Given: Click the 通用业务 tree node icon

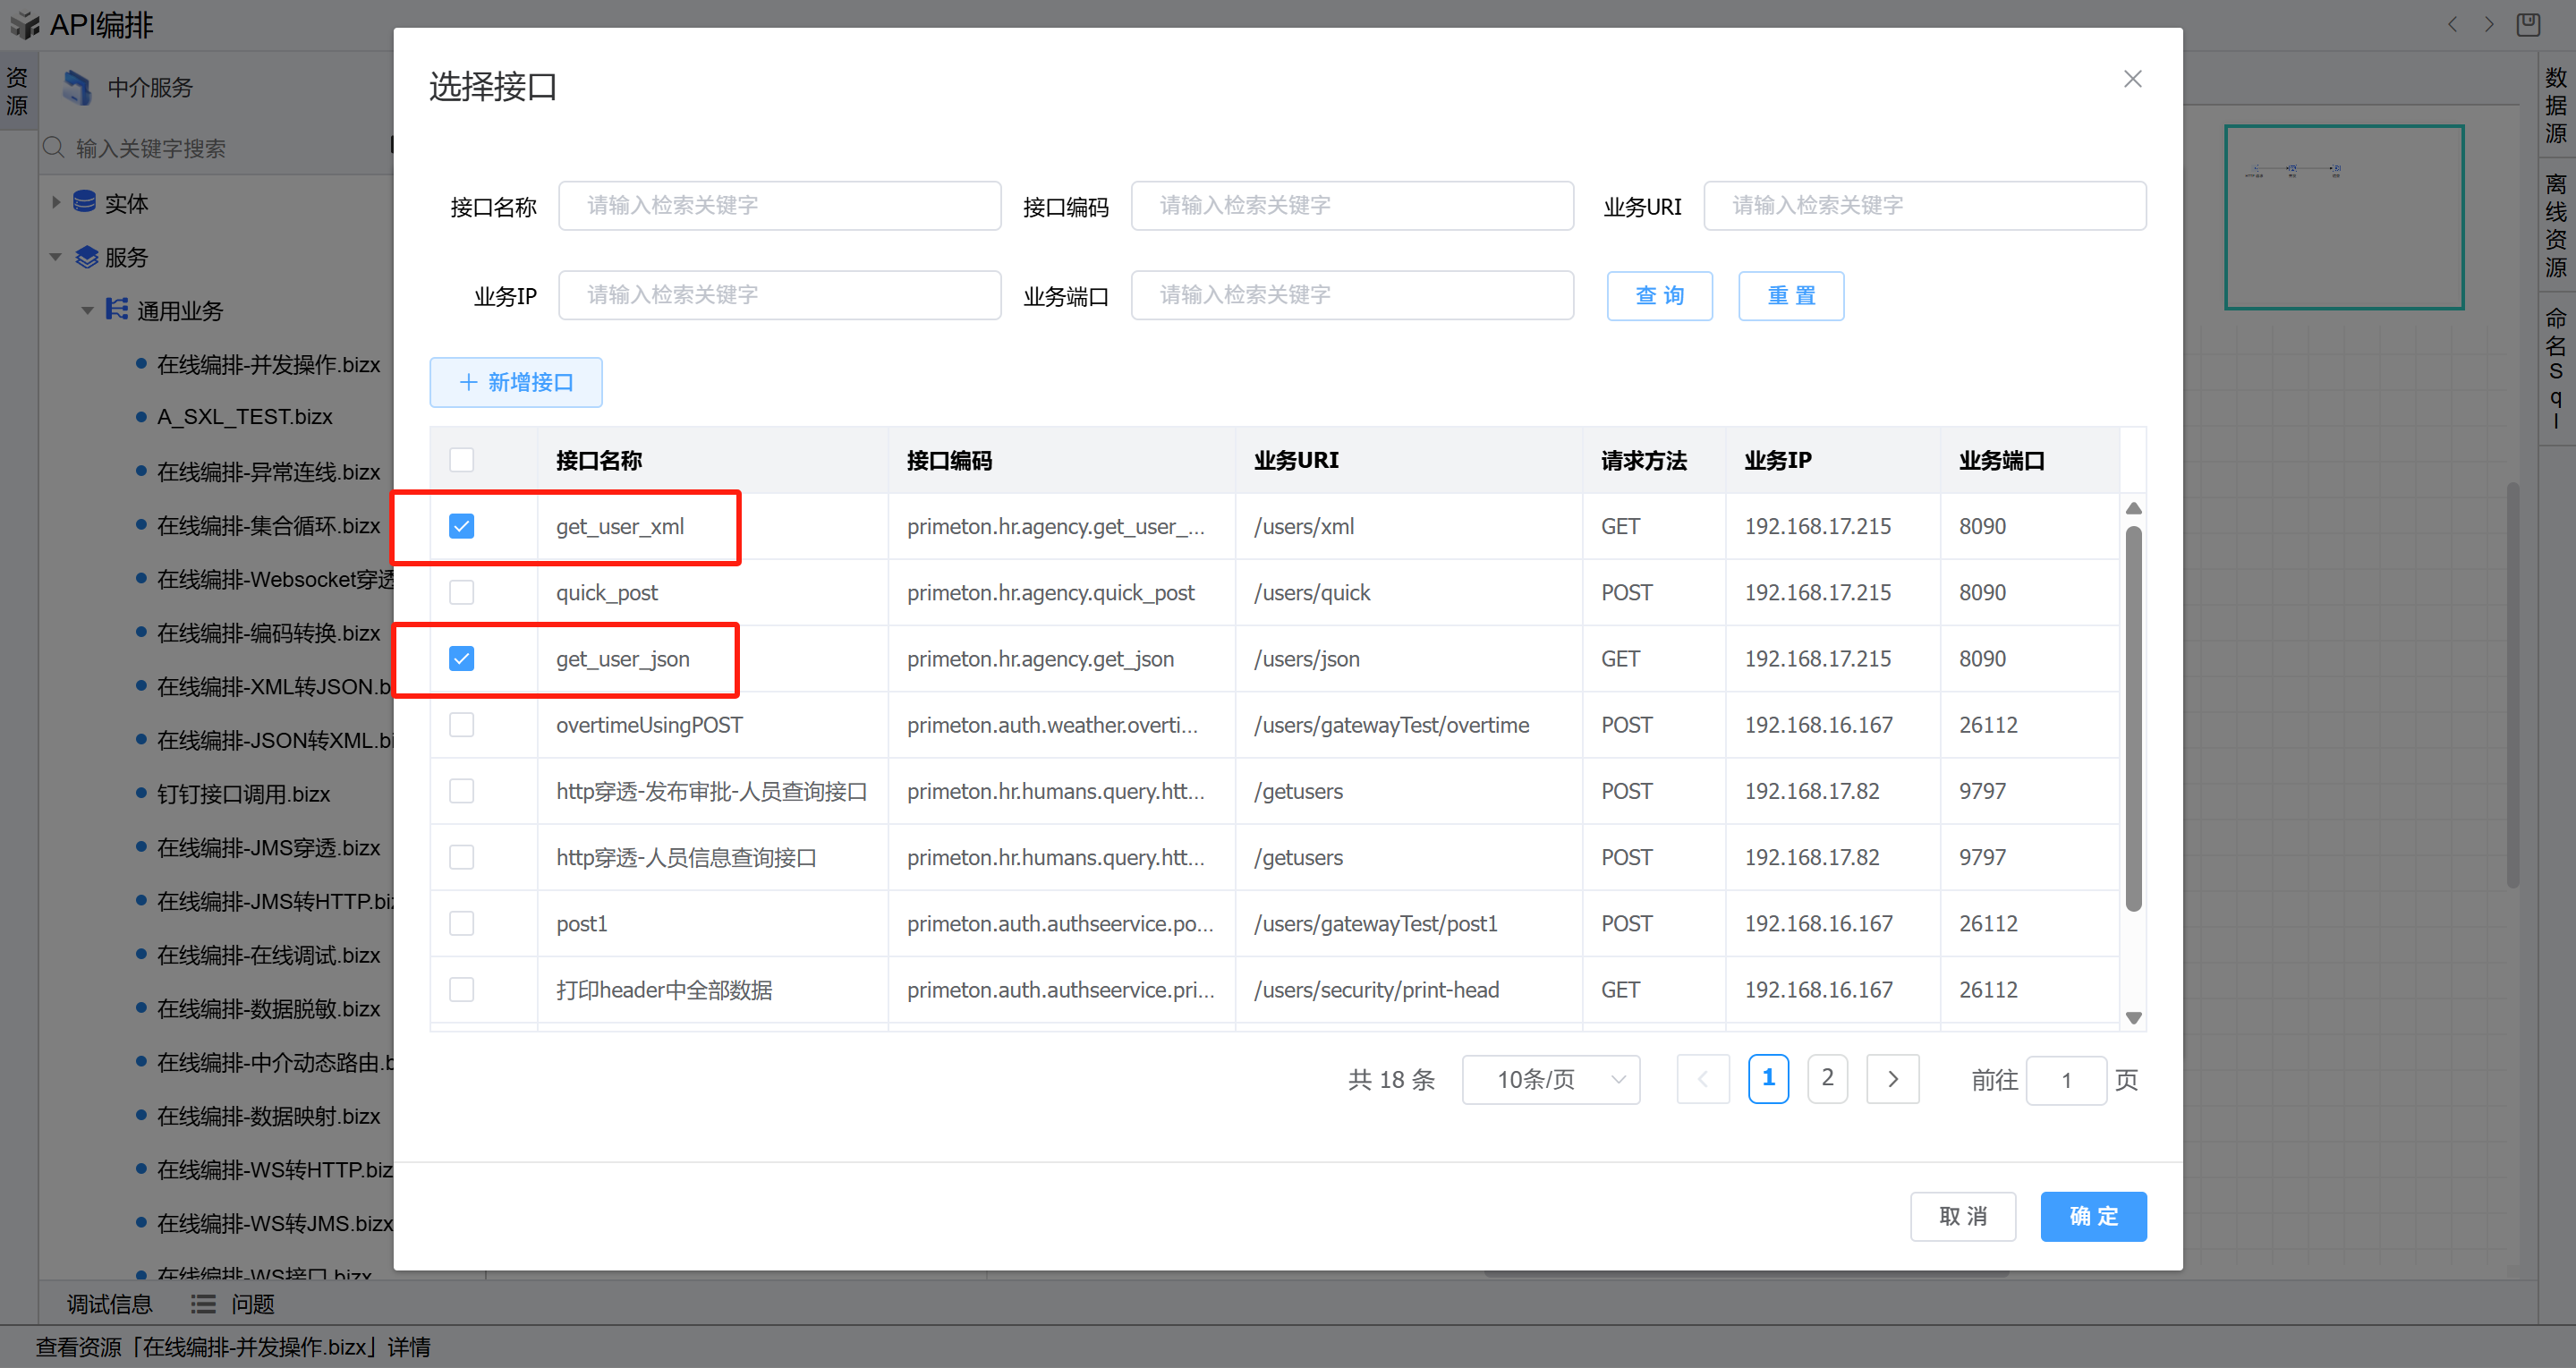Looking at the screenshot, I should click(x=117, y=310).
